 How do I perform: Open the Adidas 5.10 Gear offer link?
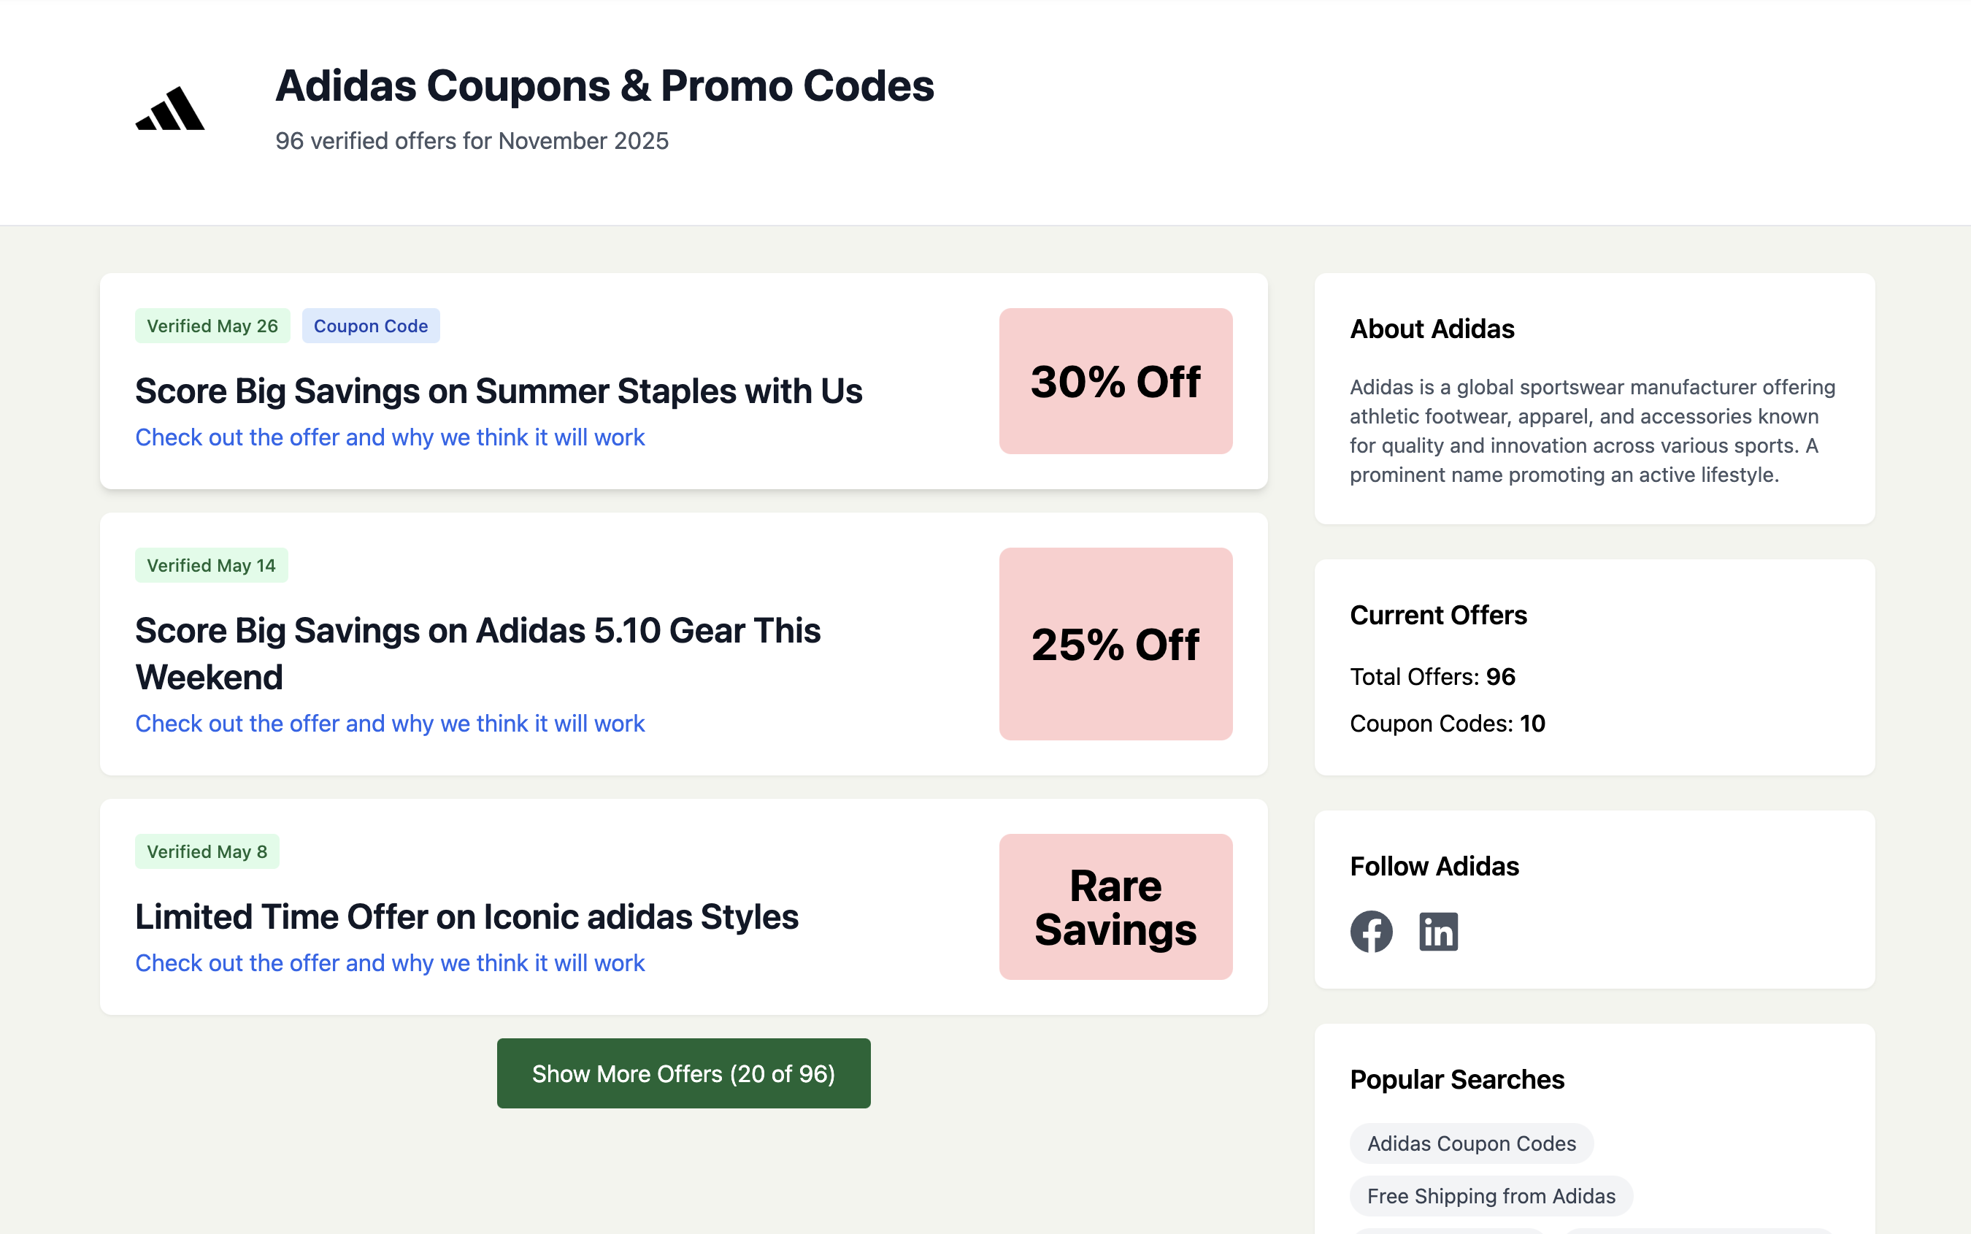(389, 723)
